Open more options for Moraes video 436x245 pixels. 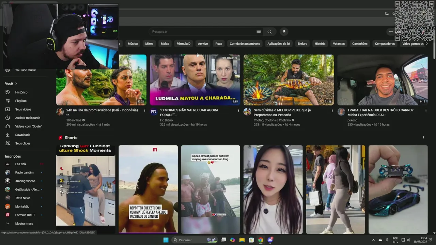238,111
